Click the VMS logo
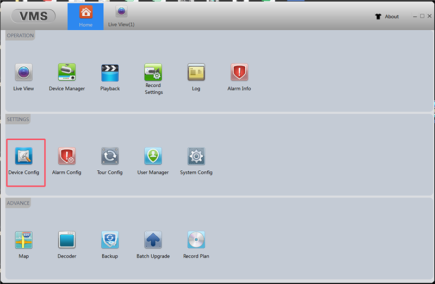 pos(33,16)
